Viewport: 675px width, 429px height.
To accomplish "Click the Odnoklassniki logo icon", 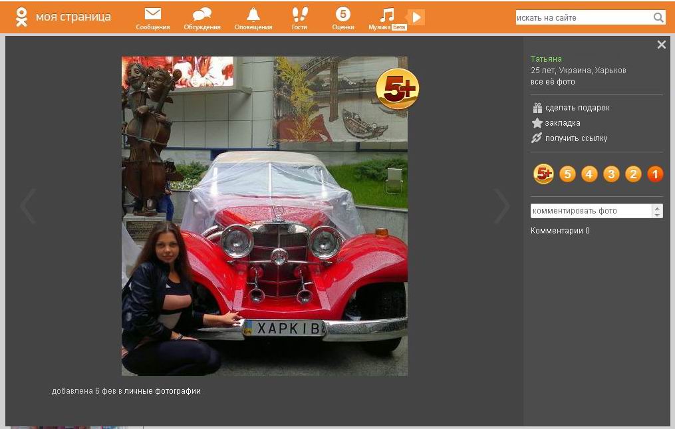I will tap(21, 17).
